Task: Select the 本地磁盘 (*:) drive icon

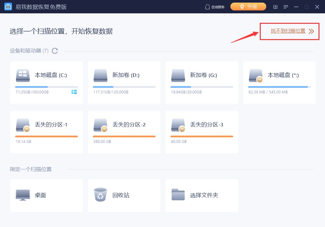Action: pos(256,76)
